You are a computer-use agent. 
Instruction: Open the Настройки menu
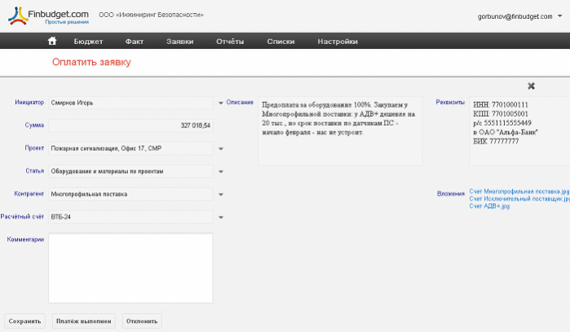(338, 41)
